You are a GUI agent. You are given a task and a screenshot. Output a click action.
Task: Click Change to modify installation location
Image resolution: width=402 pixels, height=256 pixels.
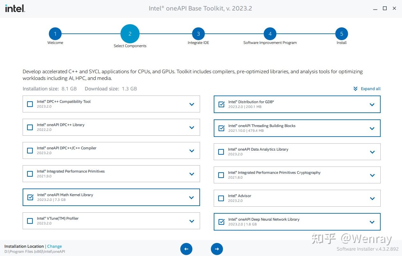click(x=54, y=246)
